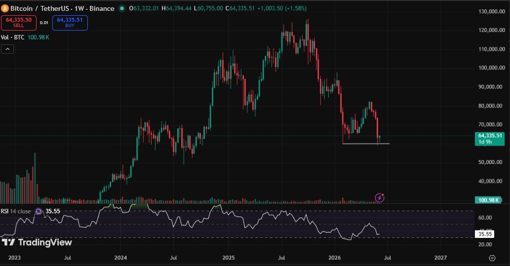Click the 80,000.00 price axis label
Screen dimensions: 510x266
pos(491,106)
